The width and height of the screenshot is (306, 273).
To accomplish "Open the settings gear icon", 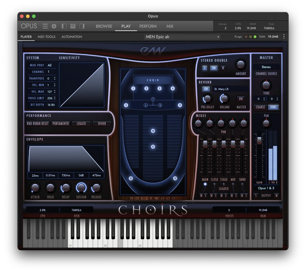I will 54,26.
